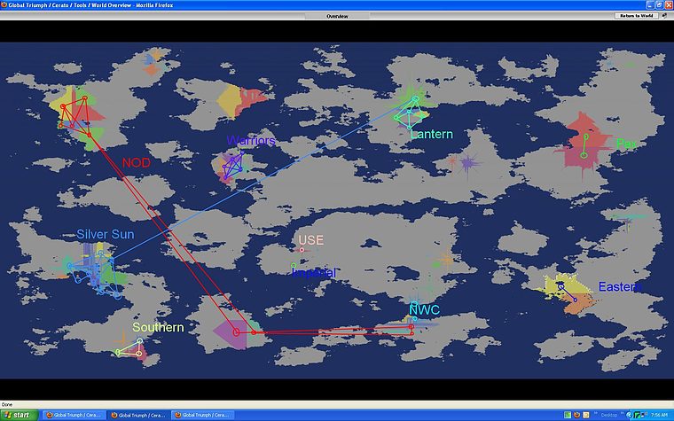674x421 pixels.
Task: Click the NWC alliance label
Action: (424, 309)
